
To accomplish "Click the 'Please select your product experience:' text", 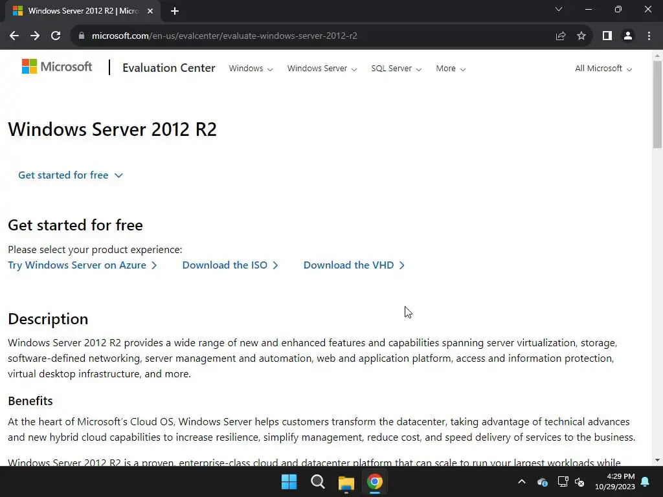I will [x=95, y=250].
